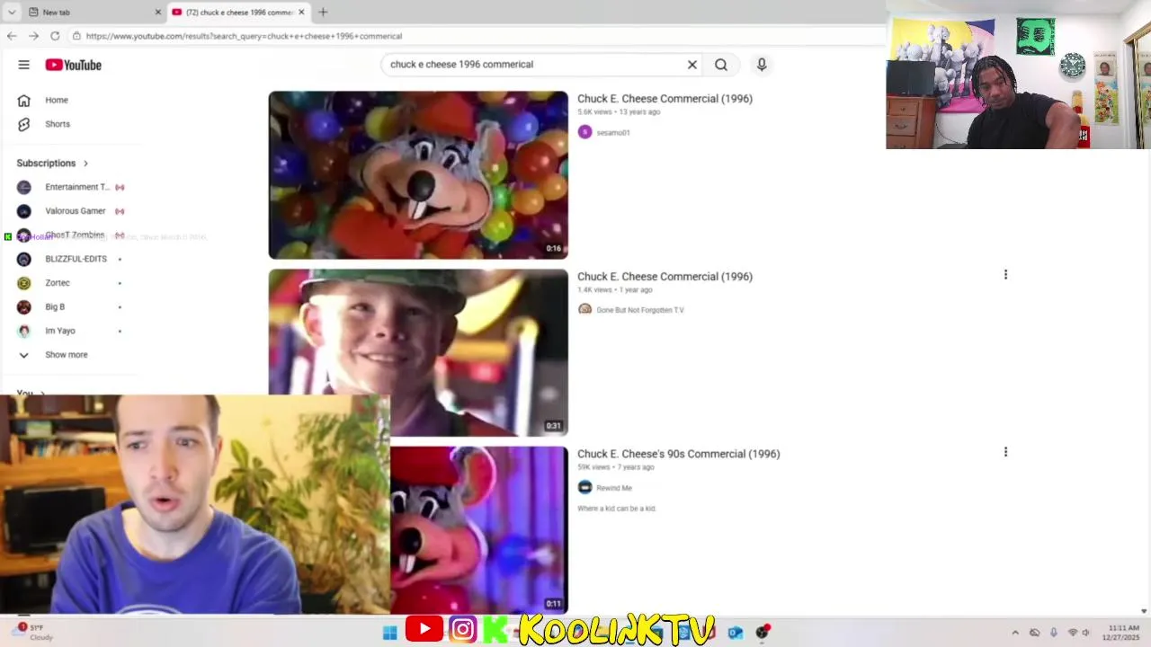Image resolution: width=1151 pixels, height=647 pixels.
Task: Clear the search box with the X
Action: point(692,65)
